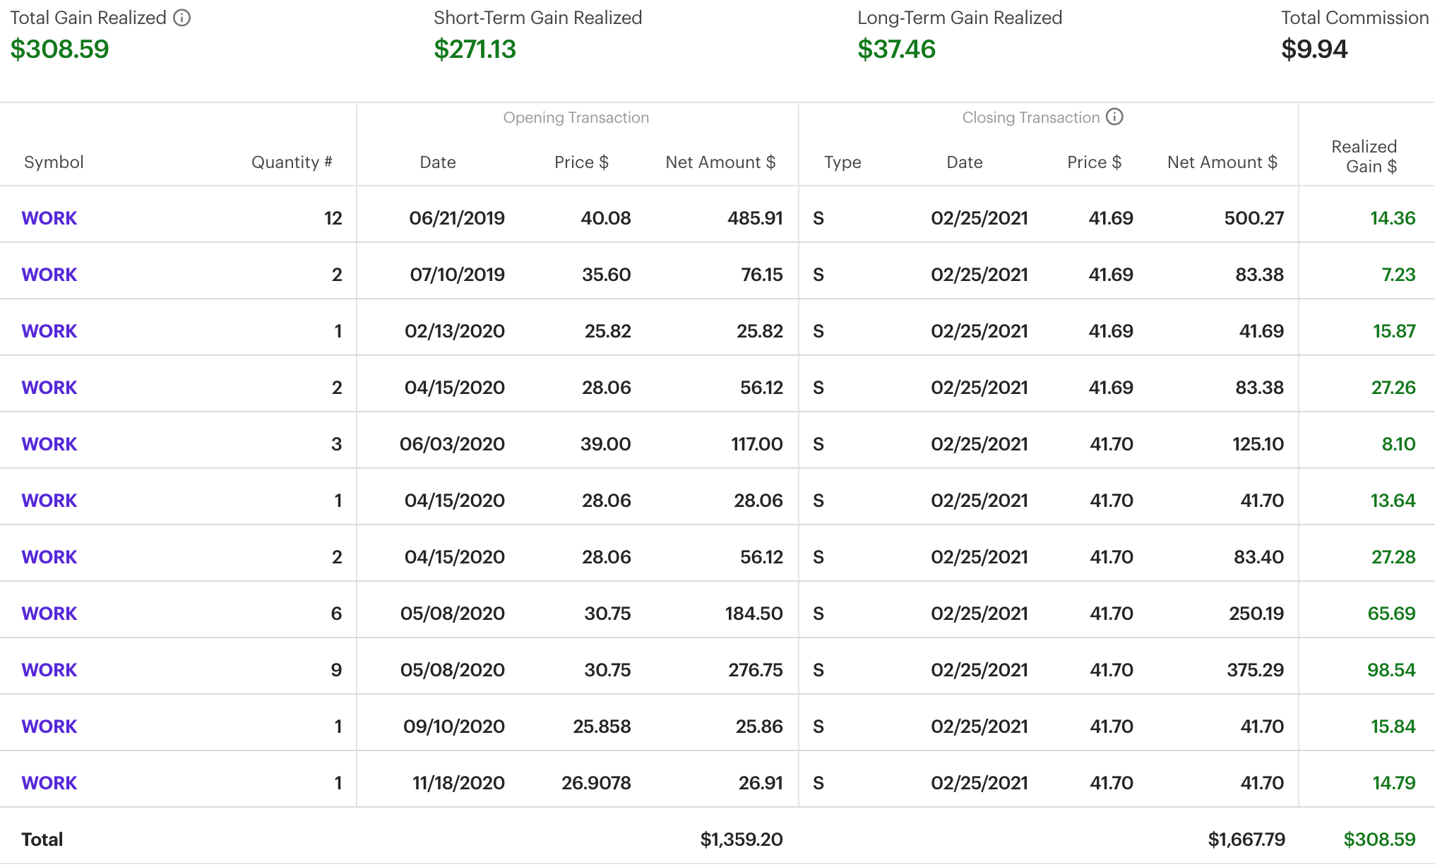Click the 98.54 realized gain value
The height and width of the screenshot is (867, 1435).
[x=1391, y=670]
